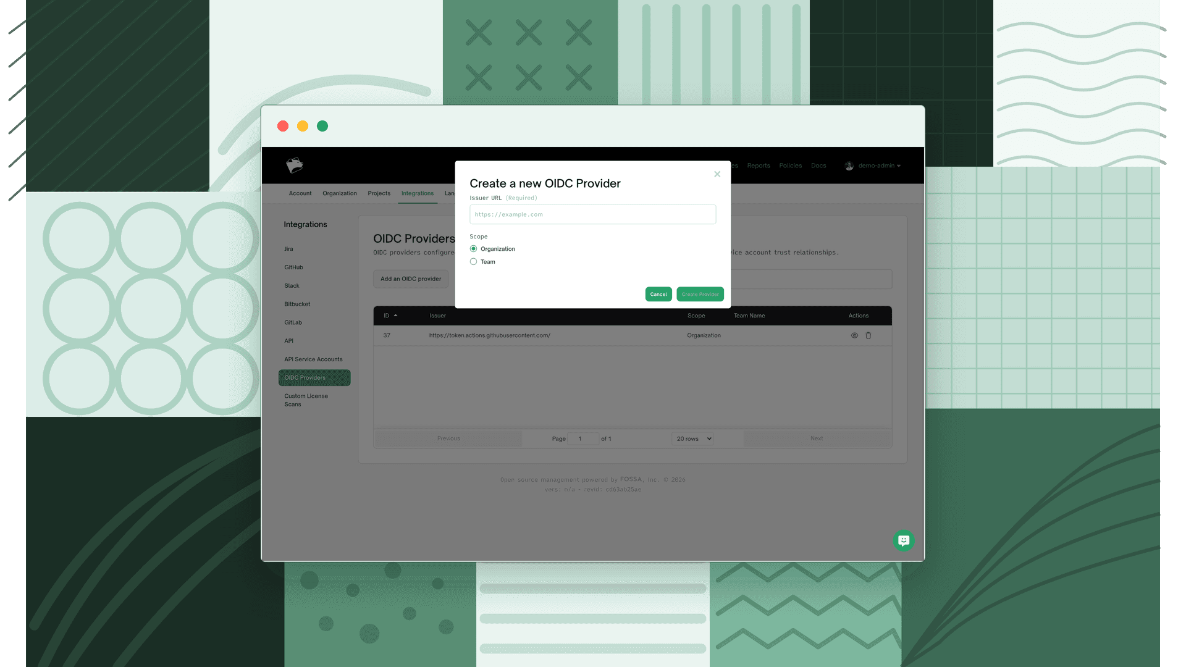1186x667 pixels.
Task: Click the Previous page button
Action: click(x=448, y=438)
